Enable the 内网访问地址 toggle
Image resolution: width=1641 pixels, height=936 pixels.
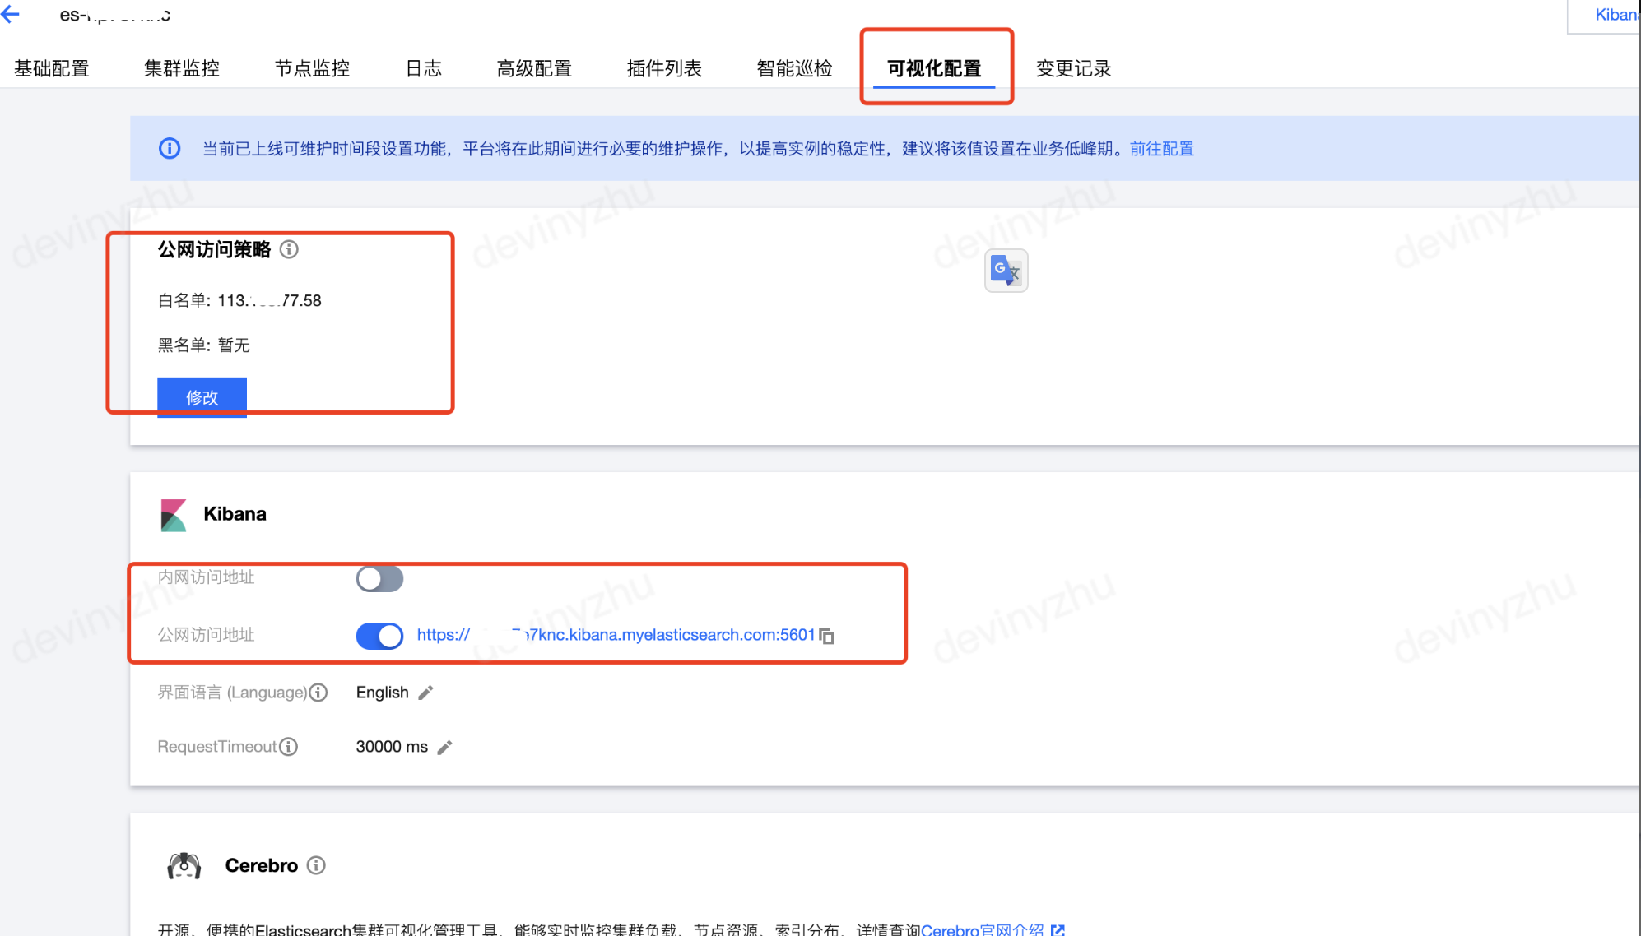[379, 578]
